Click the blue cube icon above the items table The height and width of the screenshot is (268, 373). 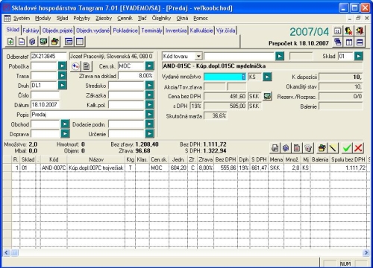pos(286,148)
